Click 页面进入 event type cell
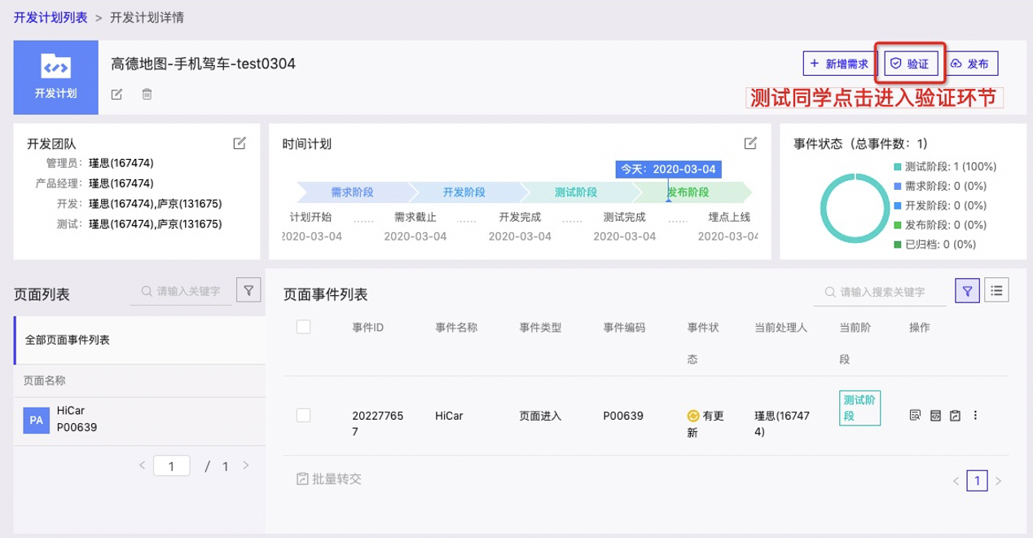This screenshot has height=538, width=1033. [x=540, y=416]
